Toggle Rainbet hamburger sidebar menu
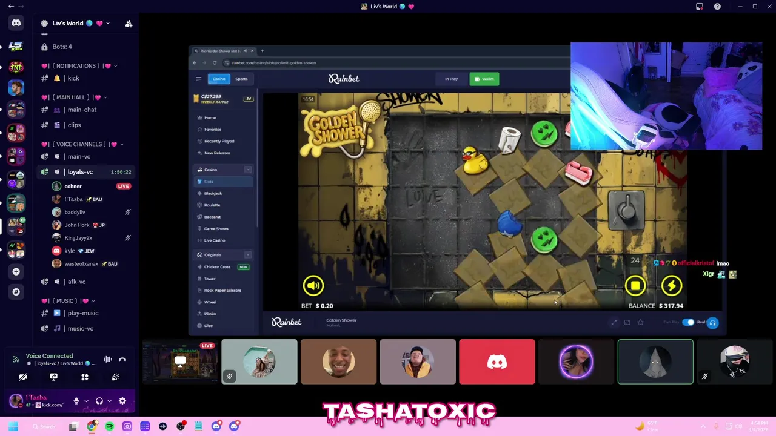 pyautogui.click(x=198, y=79)
